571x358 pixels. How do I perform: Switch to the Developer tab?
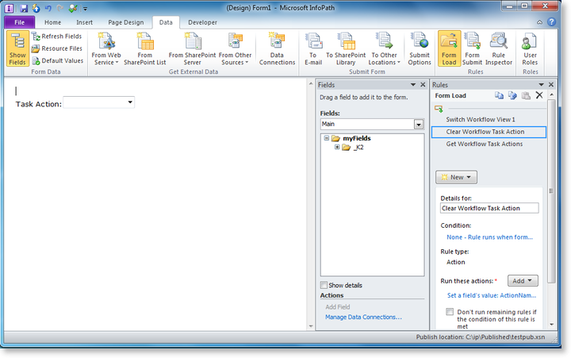[x=202, y=22]
